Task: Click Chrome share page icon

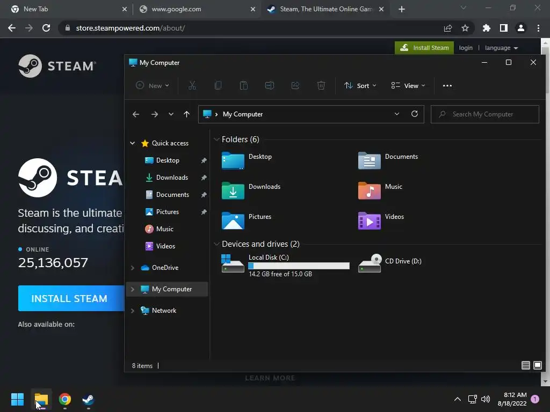Action: 447,28
